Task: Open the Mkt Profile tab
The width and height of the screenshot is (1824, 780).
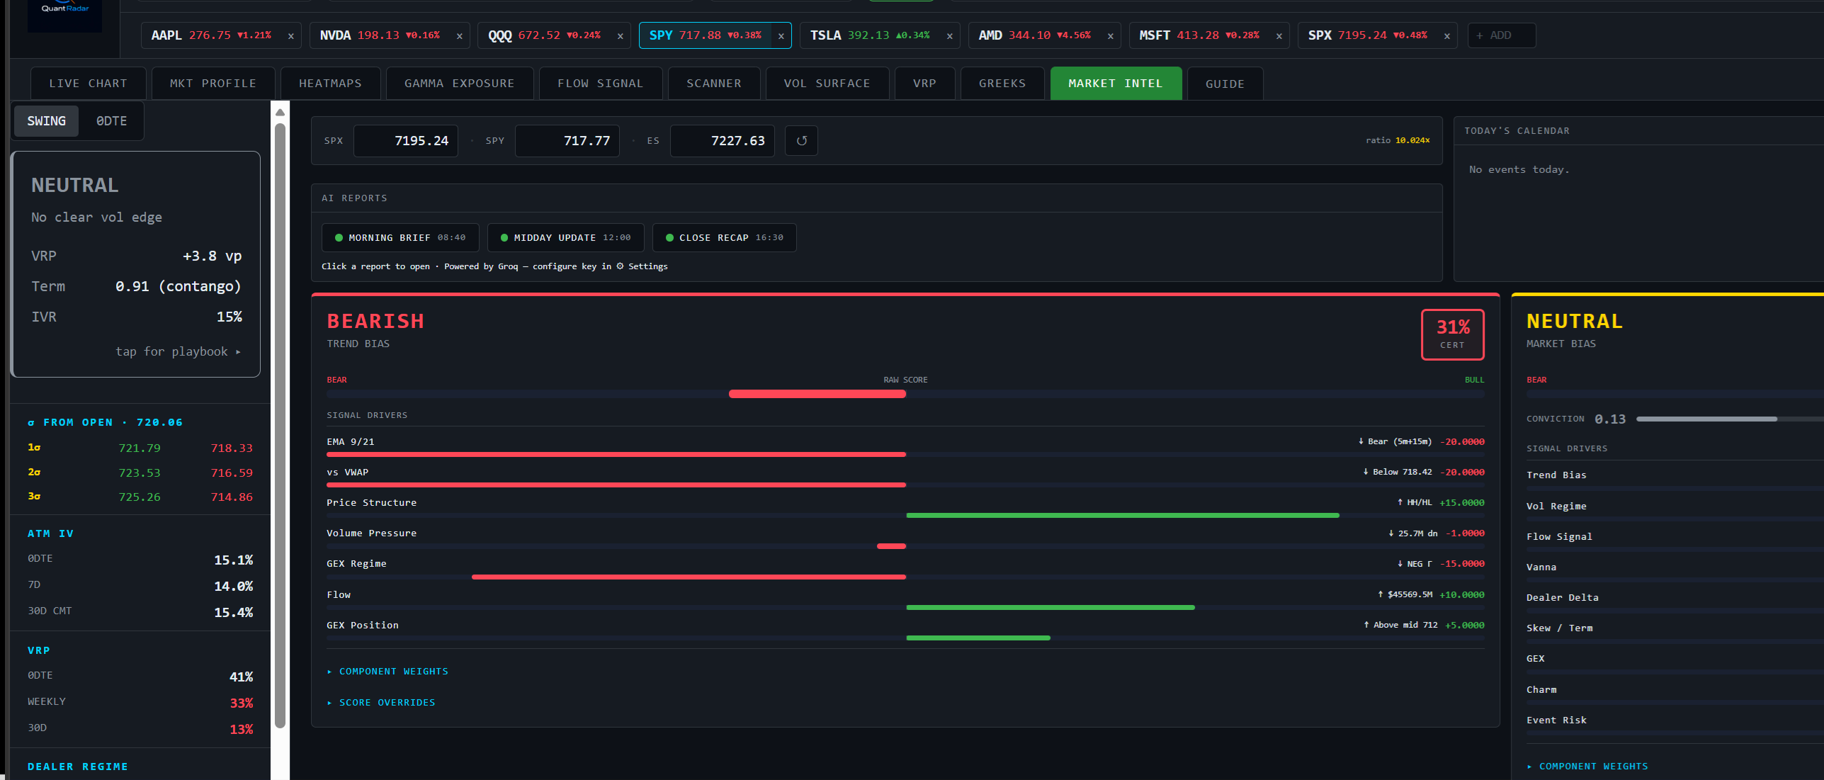Action: tap(213, 84)
